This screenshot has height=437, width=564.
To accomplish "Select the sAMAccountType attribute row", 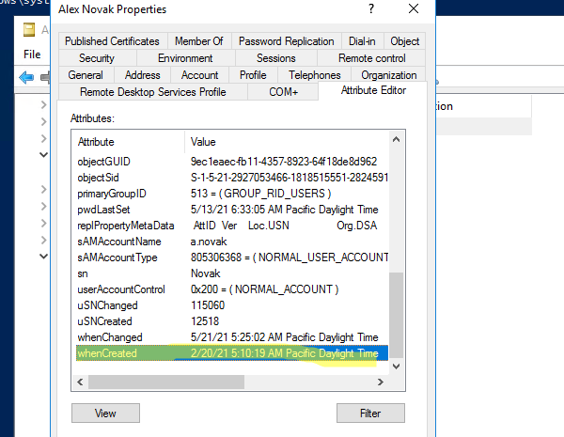I will (232, 258).
